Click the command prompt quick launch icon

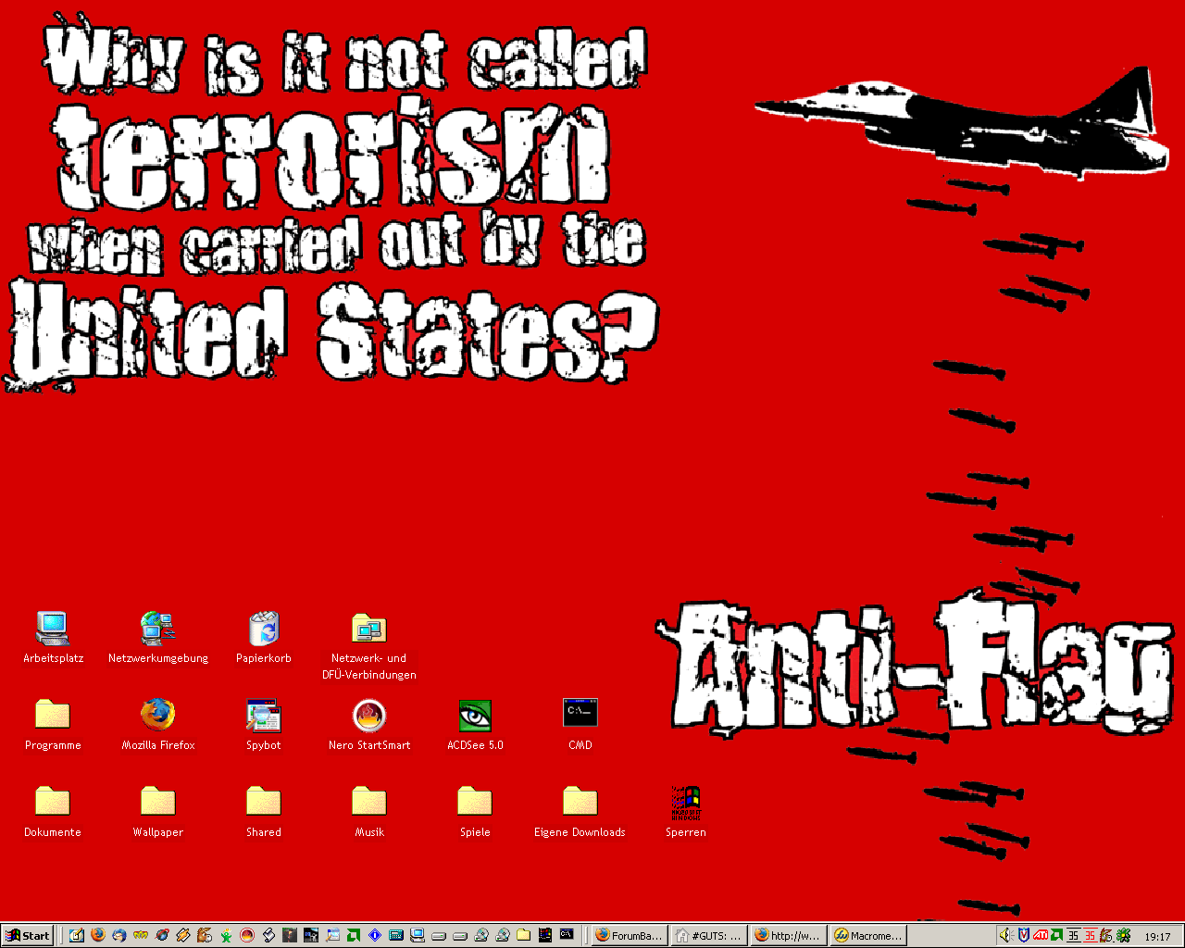point(567,935)
